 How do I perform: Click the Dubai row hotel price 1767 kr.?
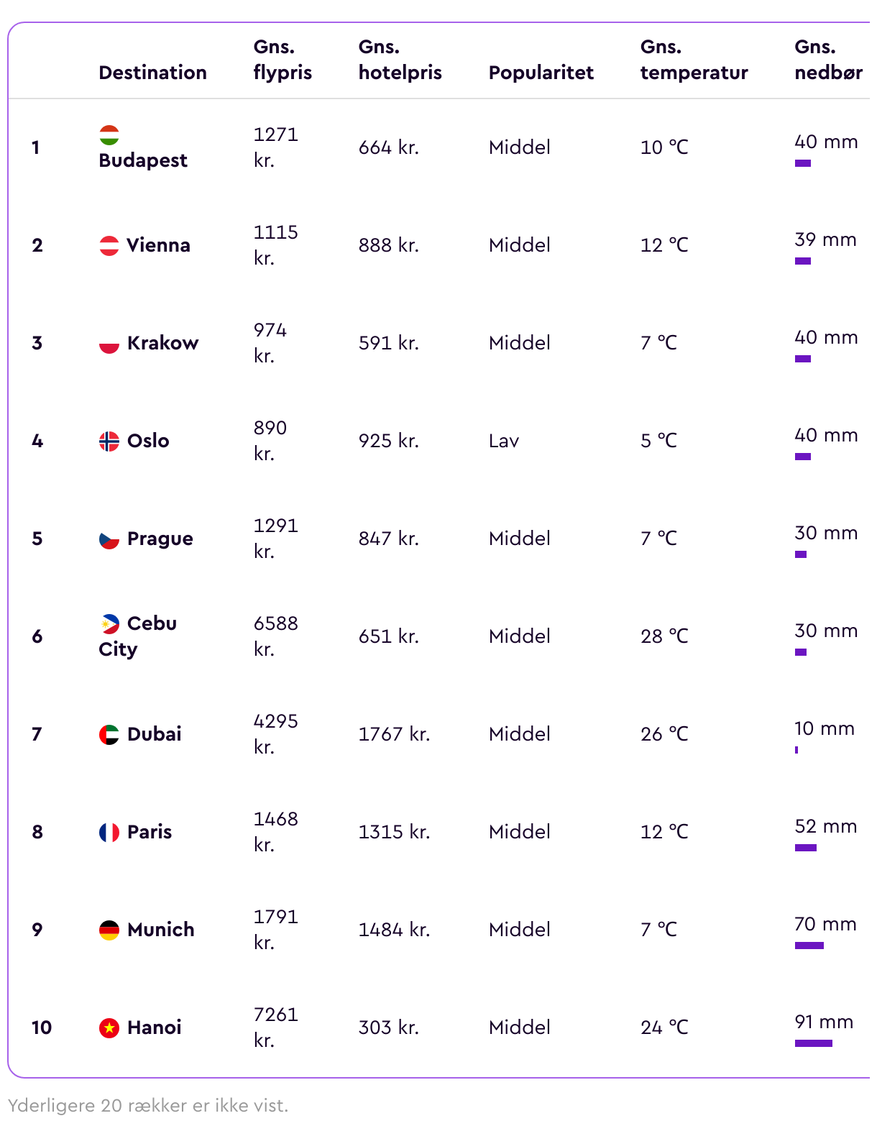395,734
